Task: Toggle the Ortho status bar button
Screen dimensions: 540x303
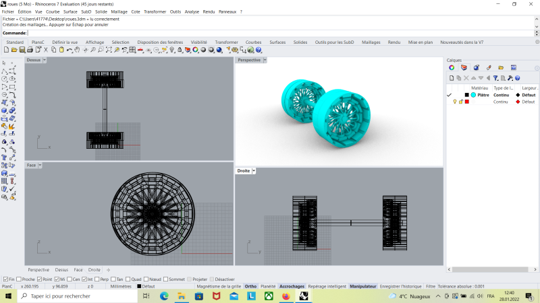Action: (250, 286)
